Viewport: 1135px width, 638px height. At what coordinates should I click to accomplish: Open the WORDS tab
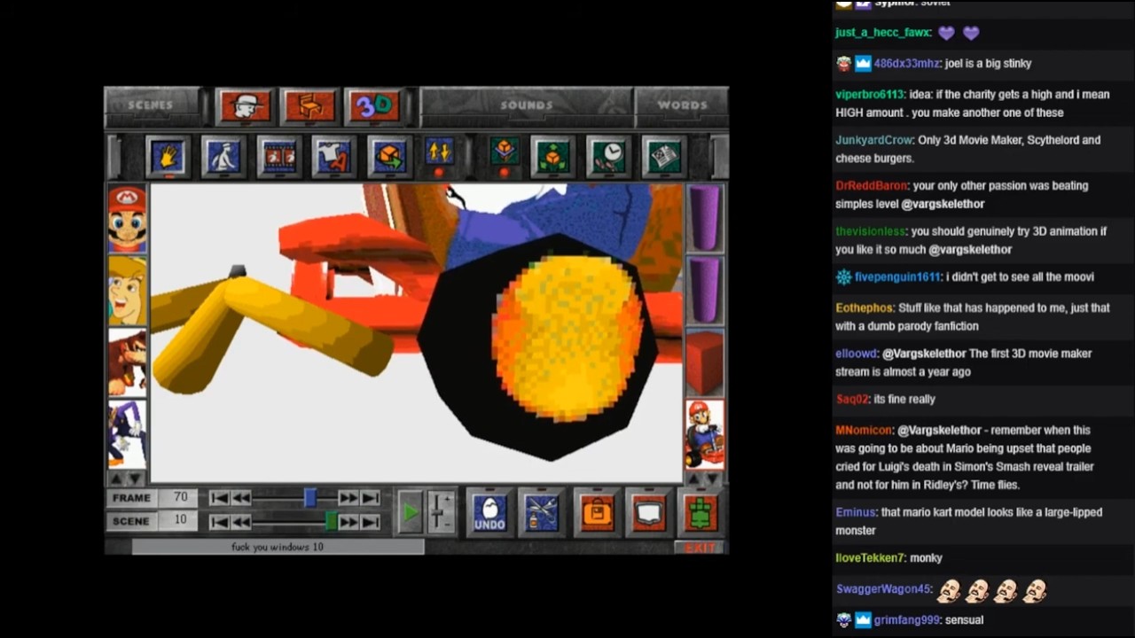[x=682, y=105]
